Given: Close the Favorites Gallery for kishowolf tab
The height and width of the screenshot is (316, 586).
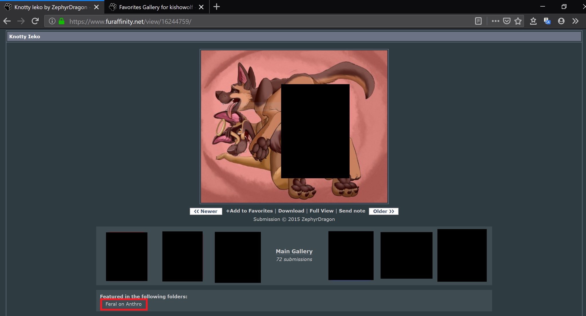Looking at the screenshot, I should pos(201,7).
